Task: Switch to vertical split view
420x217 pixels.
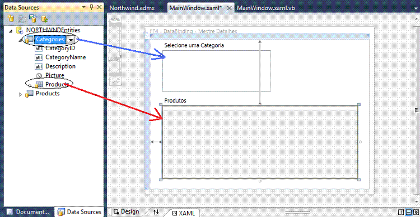Action: coord(401,212)
